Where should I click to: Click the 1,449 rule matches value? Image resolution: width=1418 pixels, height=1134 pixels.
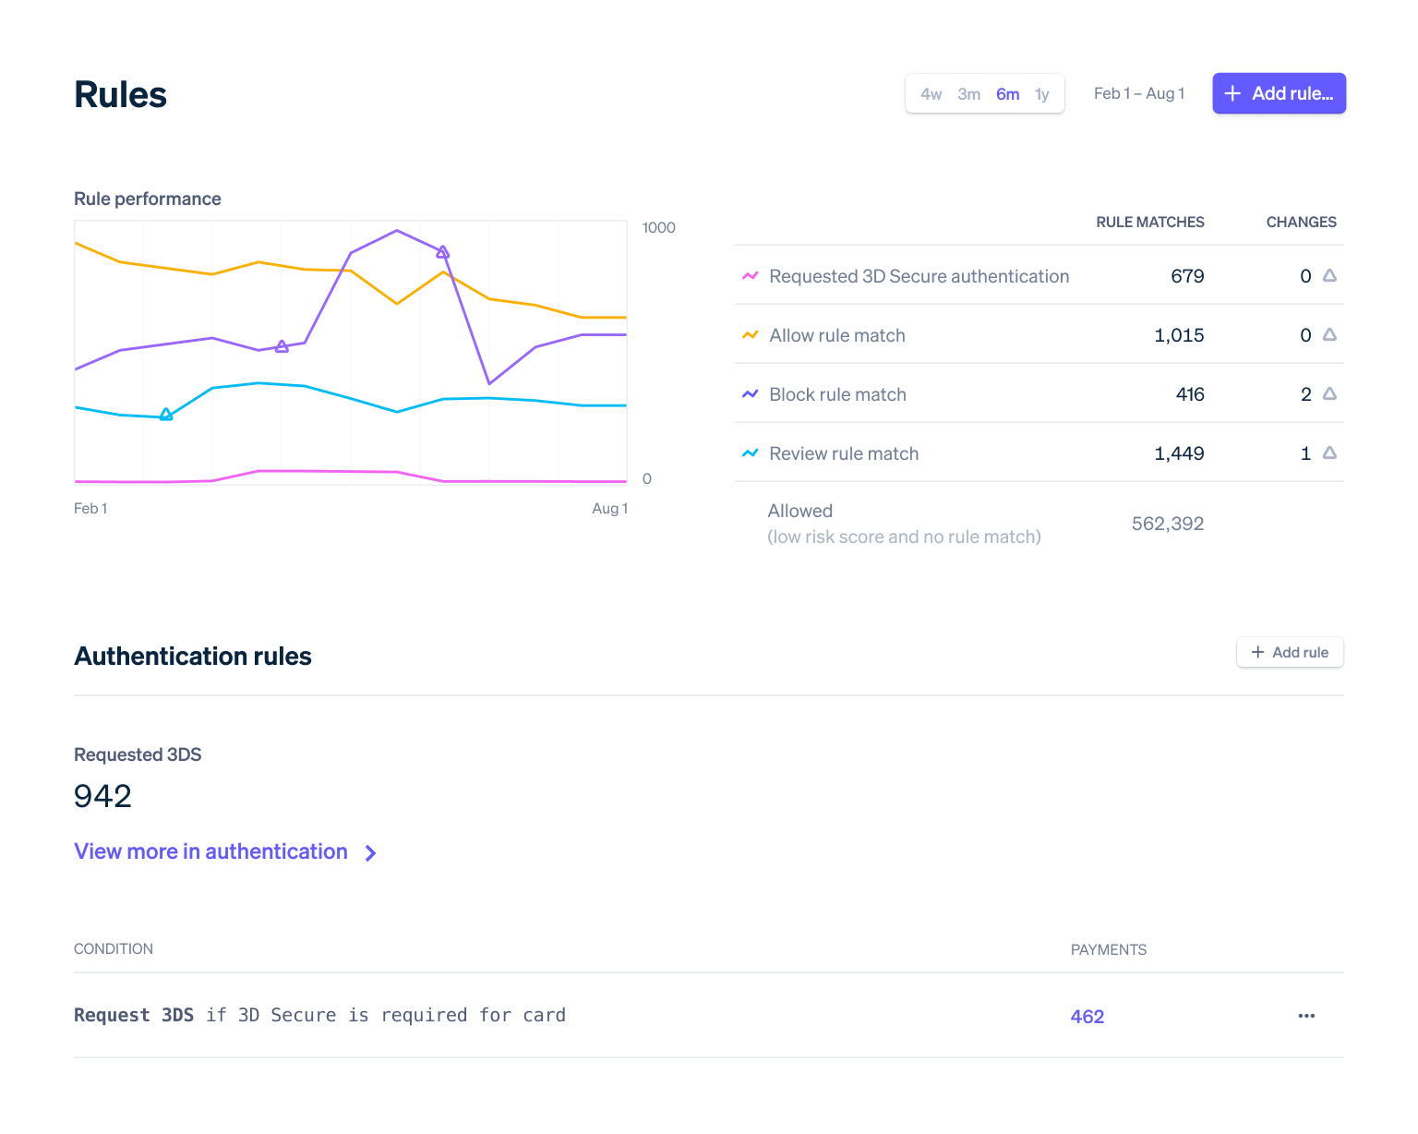point(1179,453)
